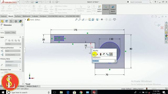Select the 80 vertical dimension
Image resolution: width=168 pixels, height=94 pixels.
pyautogui.click(x=131, y=49)
